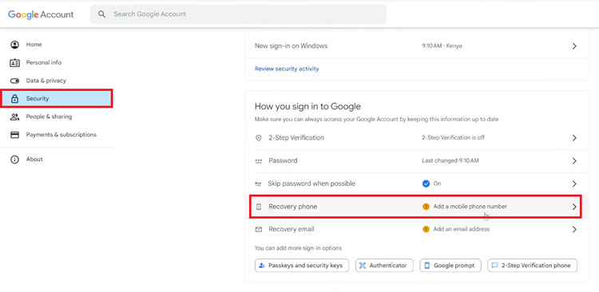Image resolution: width=599 pixels, height=292 pixels.
Task: Add the Google prompt sign-in option
Action: coord(450,266)
